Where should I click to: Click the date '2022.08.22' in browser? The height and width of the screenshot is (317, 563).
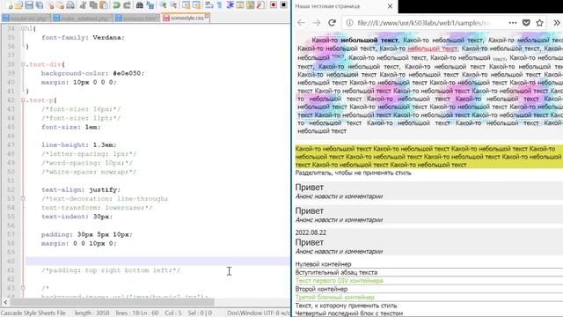coord(311,232)
